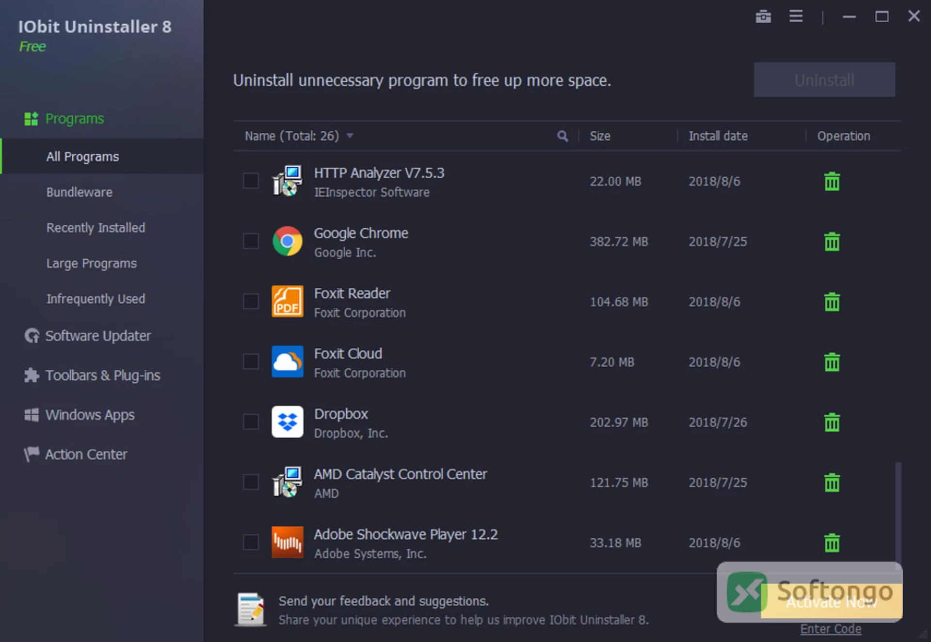Tick the AMD Catalyst Control Center checkbox
The height and width of the screenshot is (642, 931).
(251, 482)
